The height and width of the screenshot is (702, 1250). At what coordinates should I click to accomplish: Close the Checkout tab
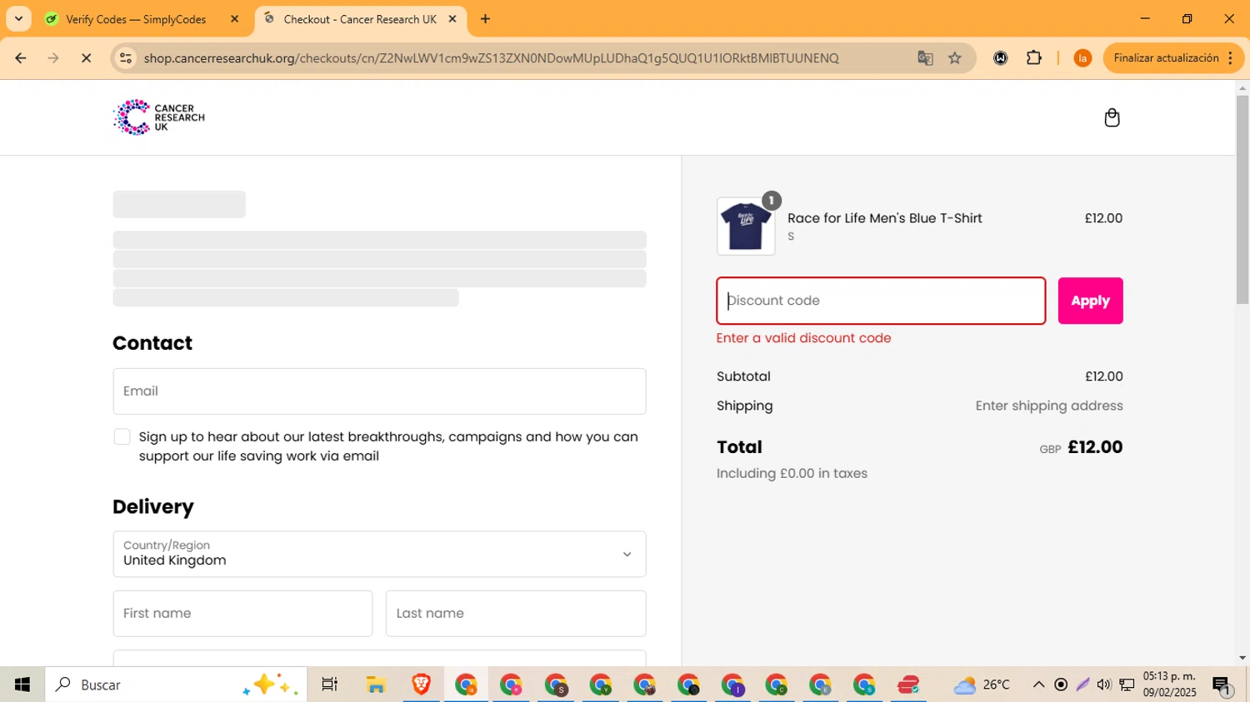pyautogui.click(x=452, y=19)
